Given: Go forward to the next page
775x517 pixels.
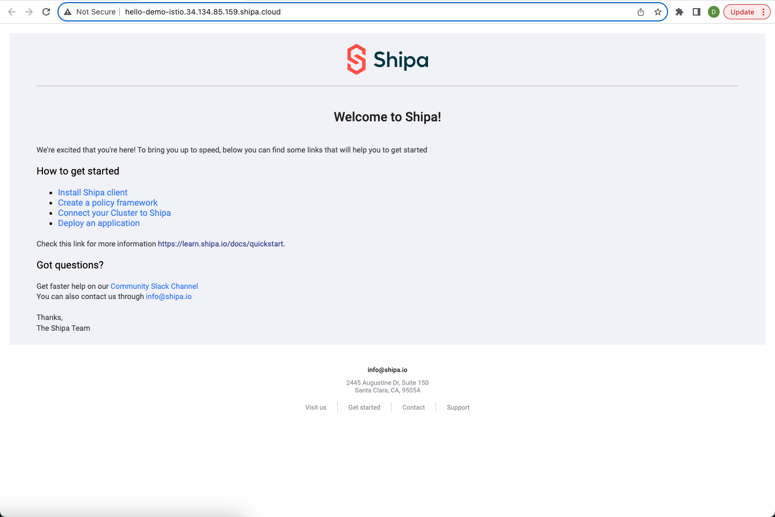Looking at the screenshot, I should click(x=29, y=12).
